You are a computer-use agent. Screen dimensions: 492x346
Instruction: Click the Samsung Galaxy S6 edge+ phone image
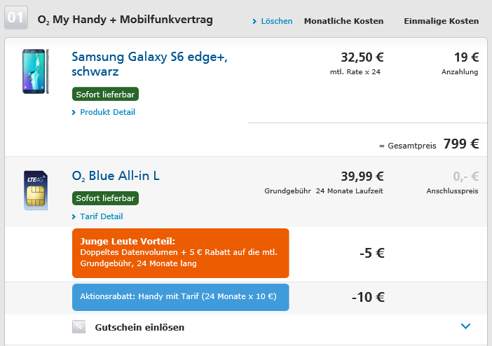click(36, 71)
